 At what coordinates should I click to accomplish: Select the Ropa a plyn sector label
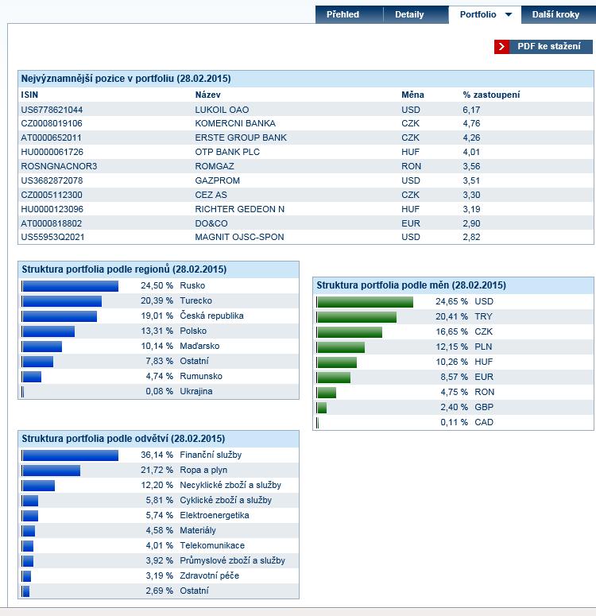(x=203, y=470)
